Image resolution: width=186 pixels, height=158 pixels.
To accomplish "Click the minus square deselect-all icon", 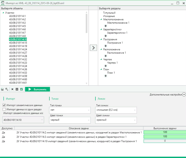I will [17, 89].
